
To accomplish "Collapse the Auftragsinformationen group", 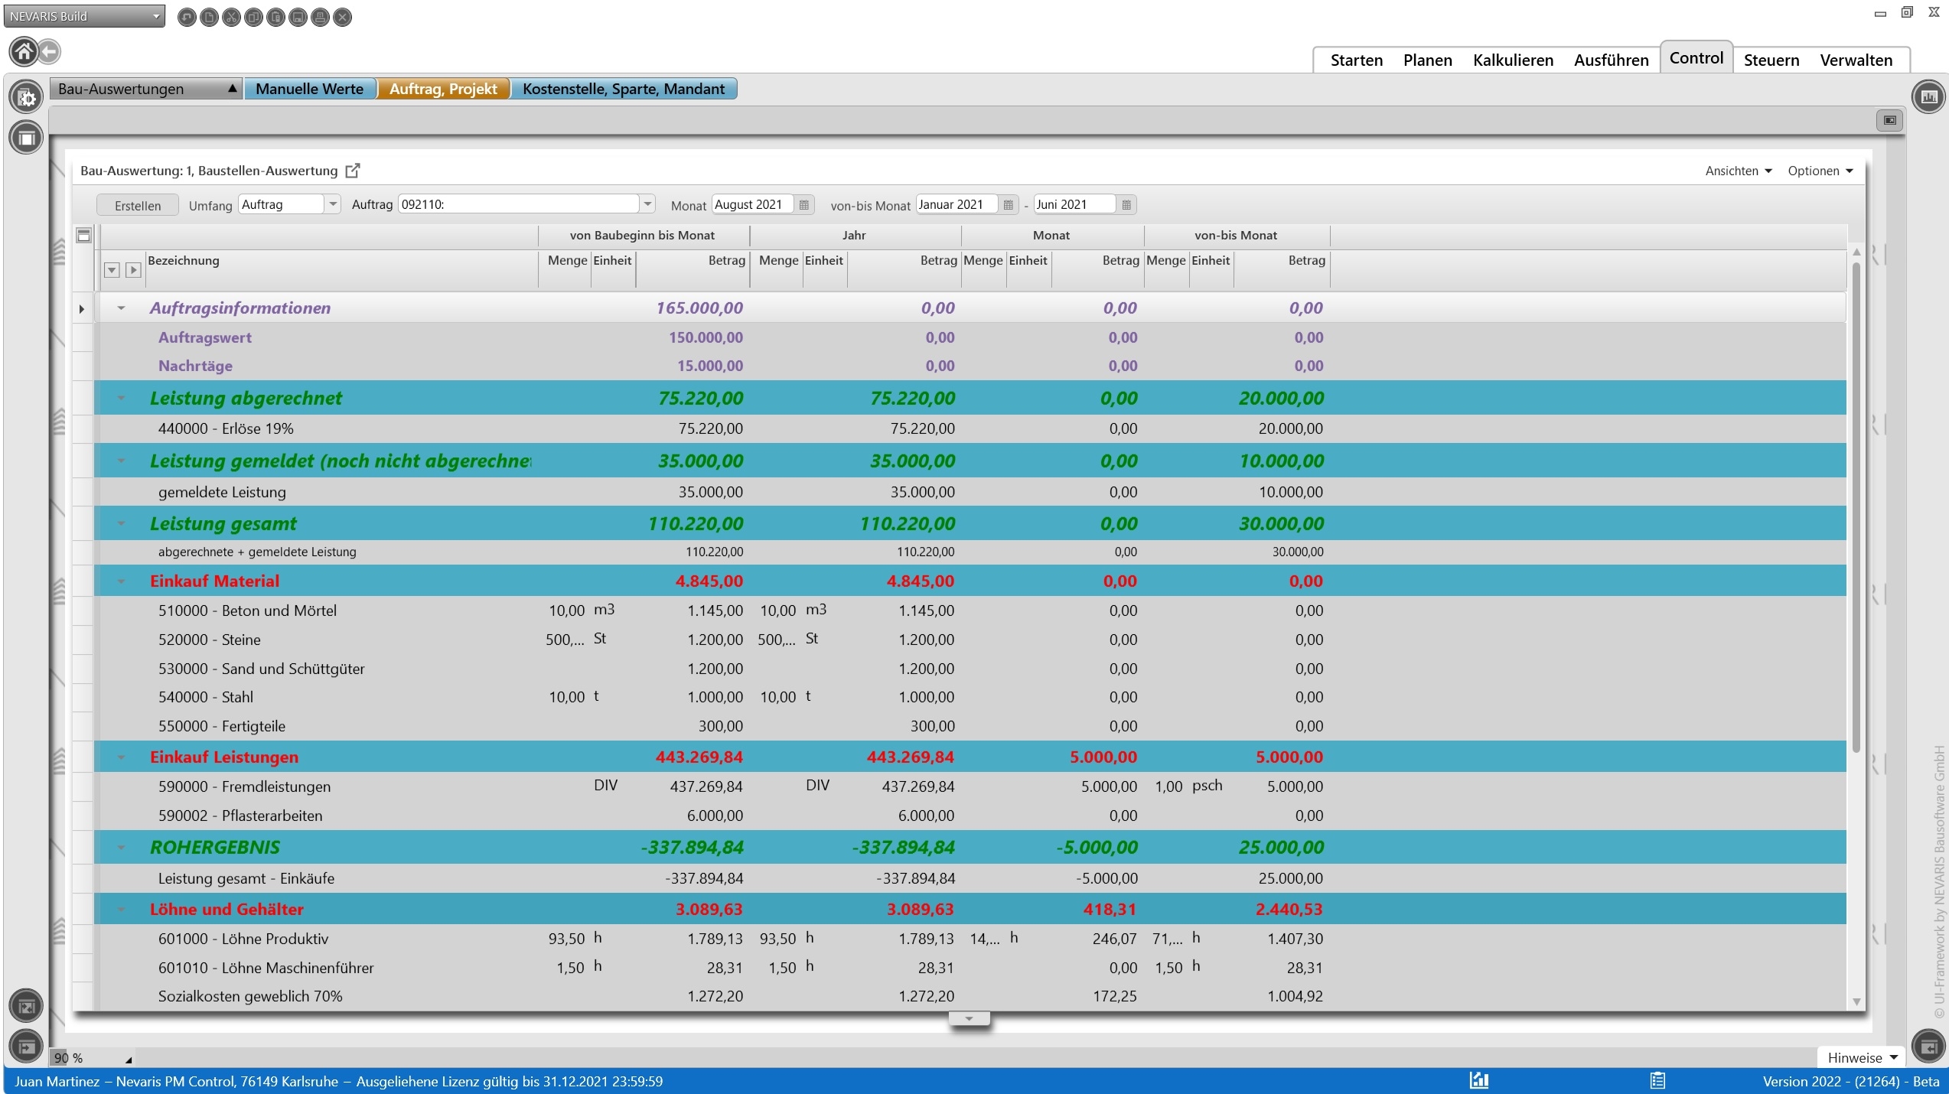I will [121, 308].
